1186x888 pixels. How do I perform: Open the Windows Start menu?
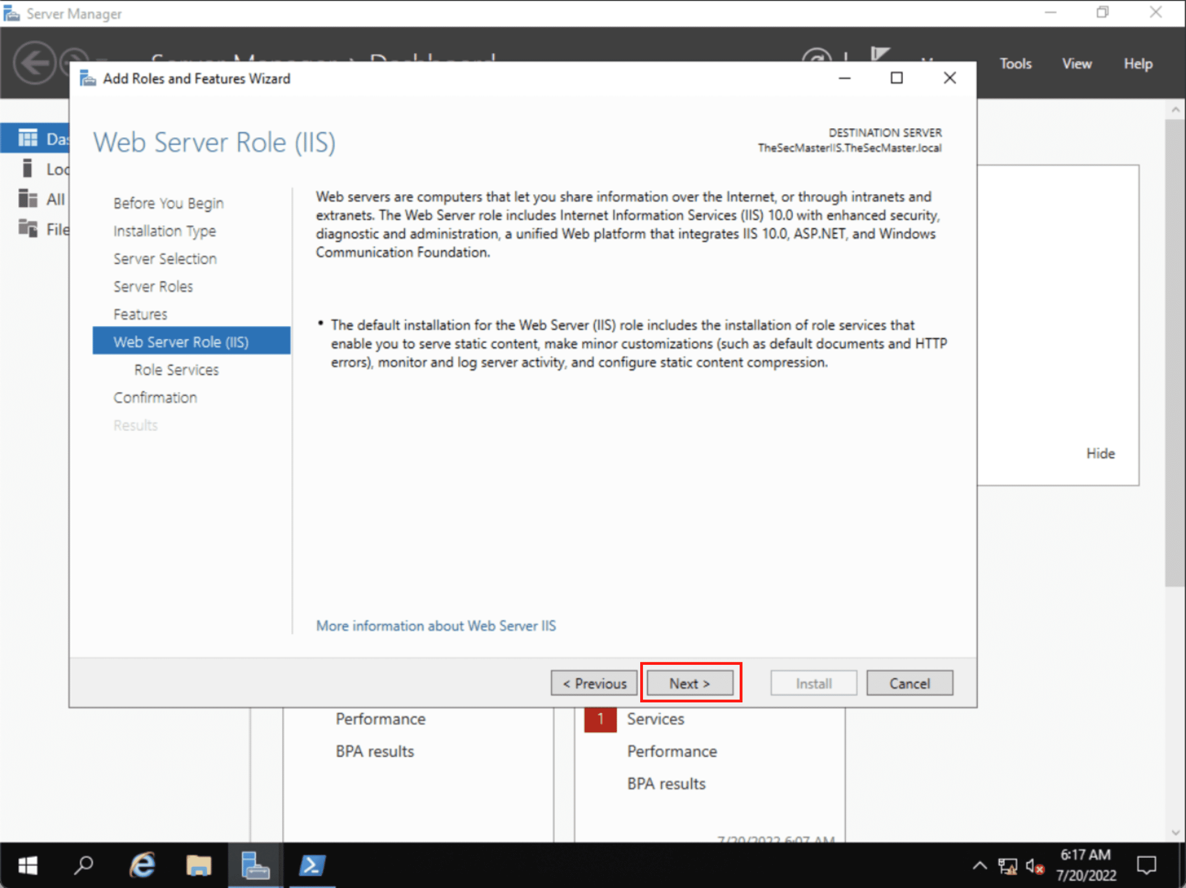[28, 865]
